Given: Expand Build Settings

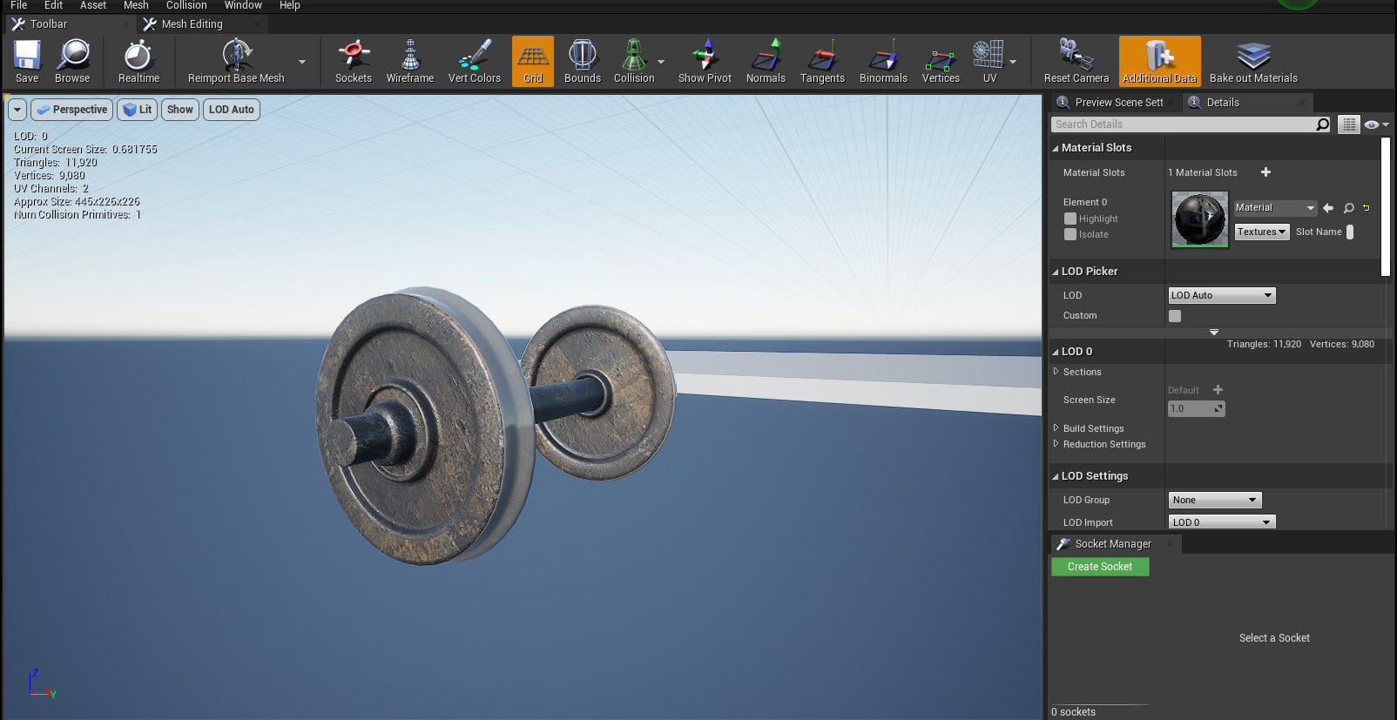Looking at the screenshot, I should (1056, 428).
